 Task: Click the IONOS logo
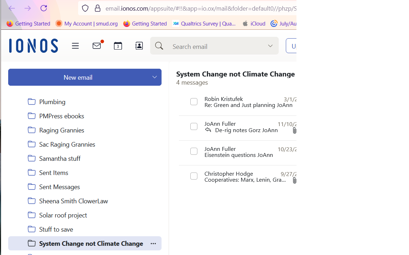coord(34,46)
